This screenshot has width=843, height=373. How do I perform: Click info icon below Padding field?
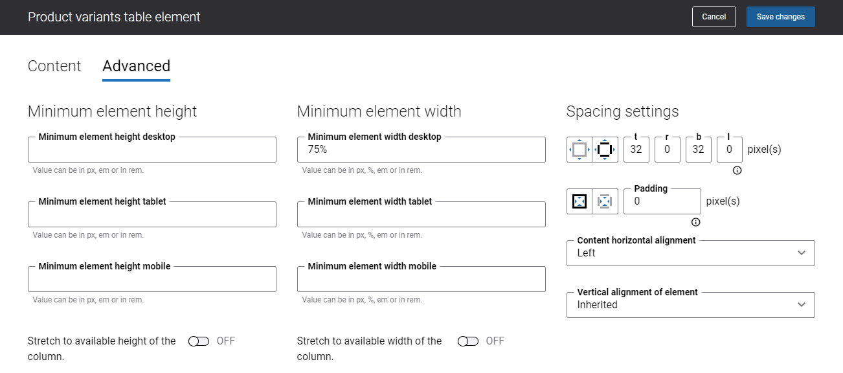coord(695,222)
